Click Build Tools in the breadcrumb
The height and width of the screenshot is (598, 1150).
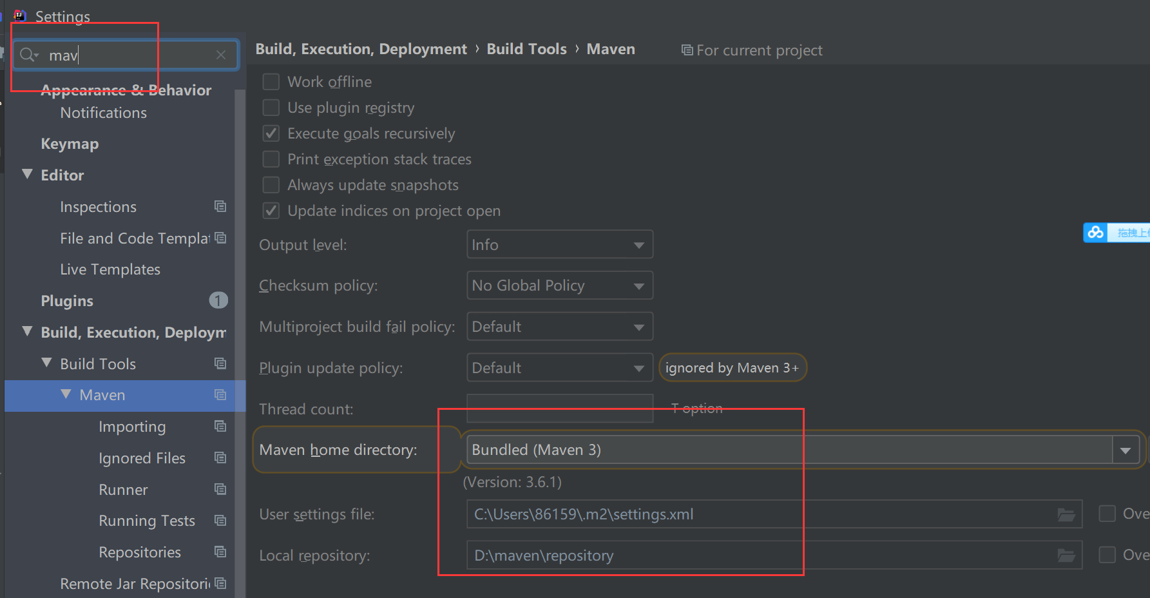526,49
